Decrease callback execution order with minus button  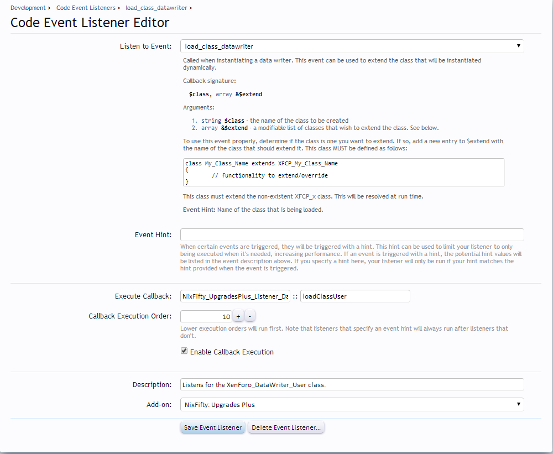coord(250,316)
